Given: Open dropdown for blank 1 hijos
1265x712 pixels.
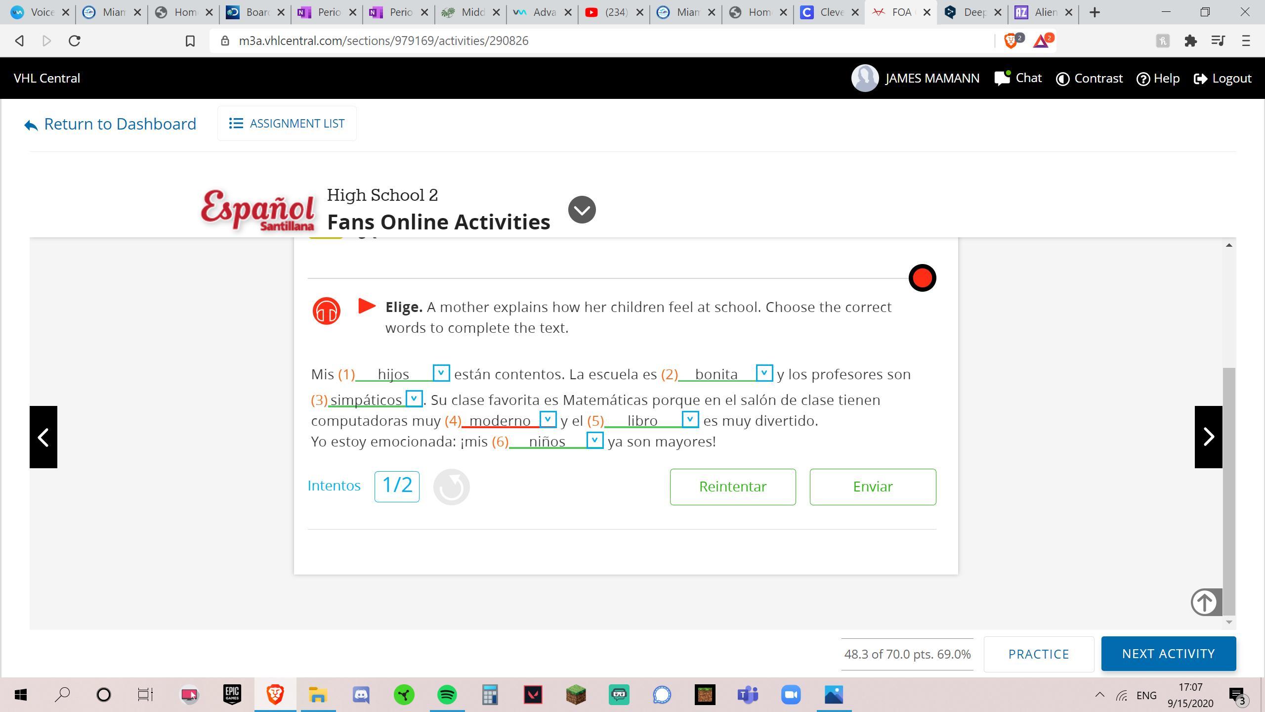Looking at the screenshot, I should point(441,373).
